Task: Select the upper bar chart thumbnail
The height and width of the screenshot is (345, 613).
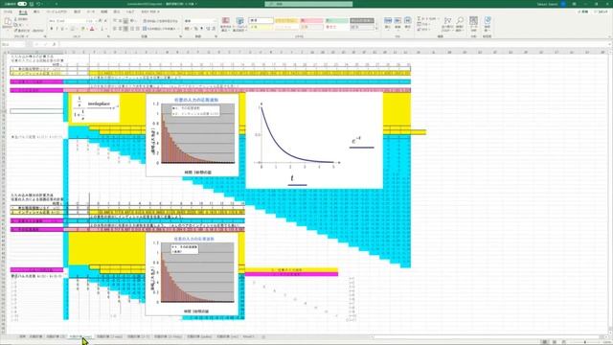Action: [x=193, y=135]
